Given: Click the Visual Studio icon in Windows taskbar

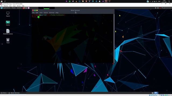Looking at the screenshot, I should (103, 1).
